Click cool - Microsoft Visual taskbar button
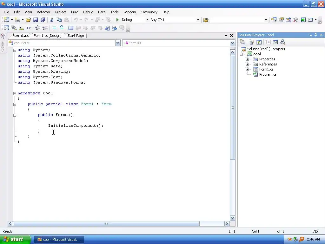Screen dimensions: 325x244 pos(59,240)
